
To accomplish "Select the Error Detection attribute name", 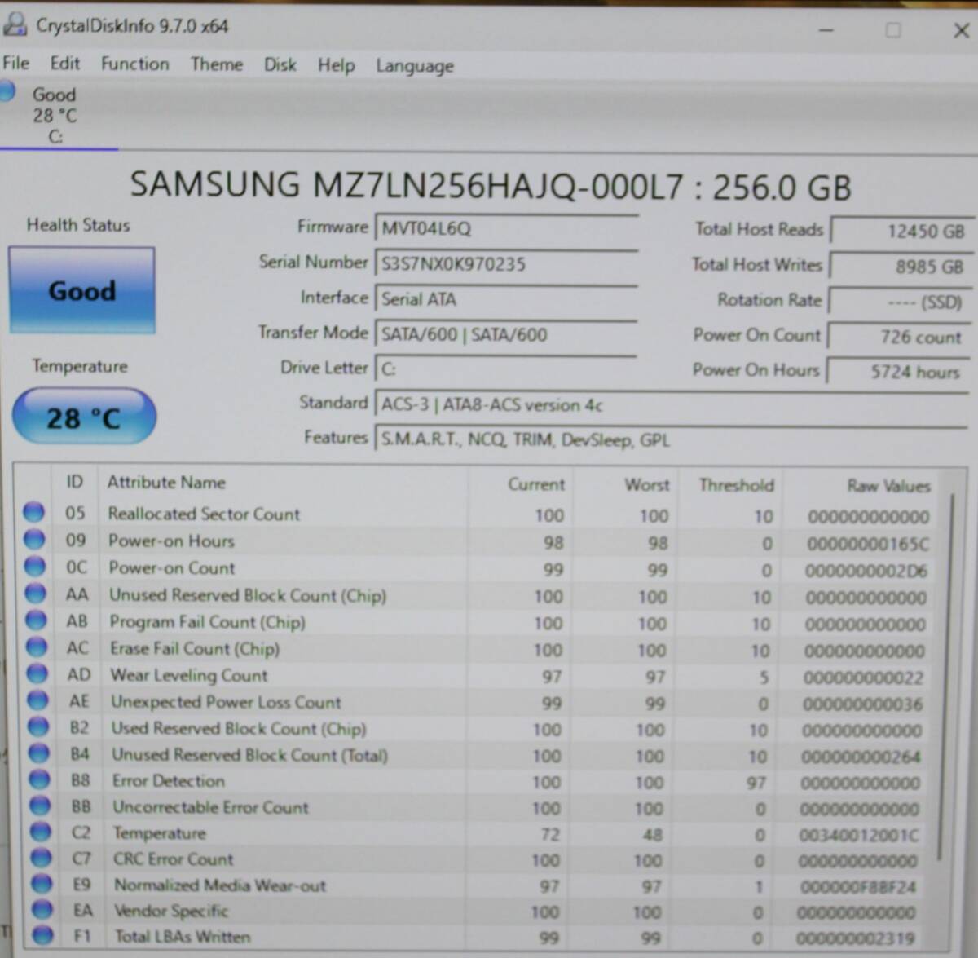I will [169, 781].
